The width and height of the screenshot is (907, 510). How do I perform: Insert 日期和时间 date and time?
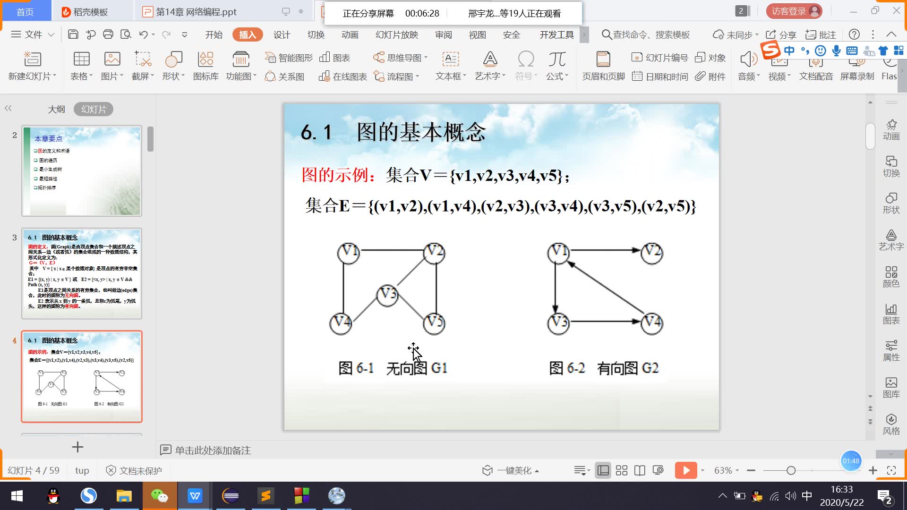(659, 76)
